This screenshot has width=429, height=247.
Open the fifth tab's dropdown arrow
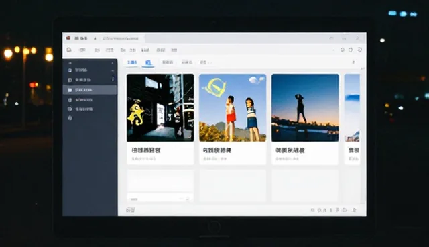click(x=209, y=63)
